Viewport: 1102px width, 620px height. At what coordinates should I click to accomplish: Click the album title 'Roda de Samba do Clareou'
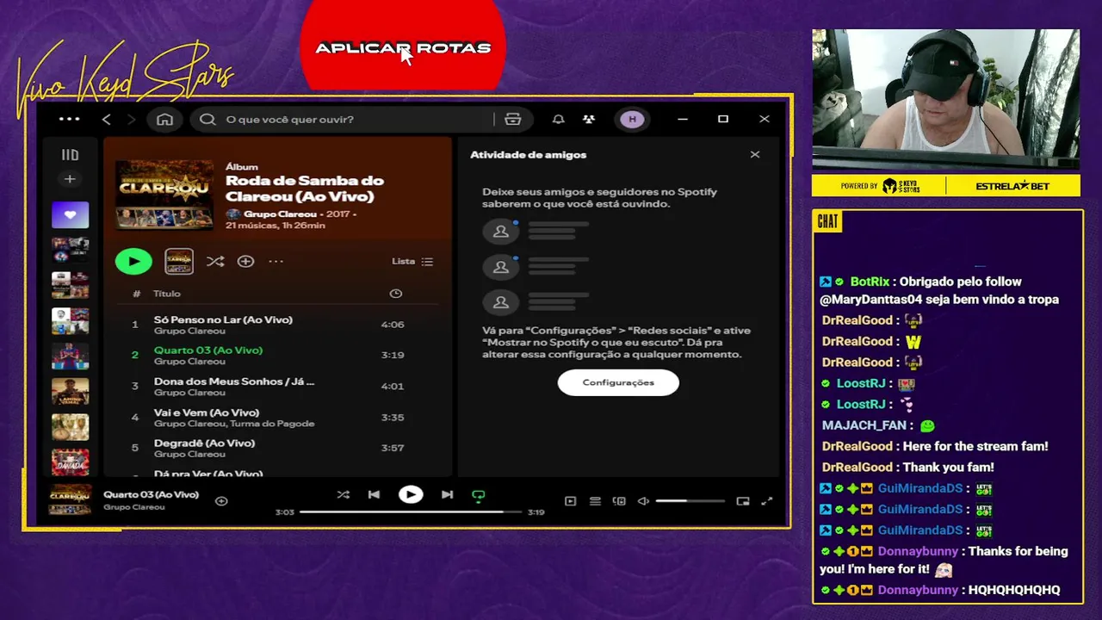pyautogui.click(x=305, y=189)
